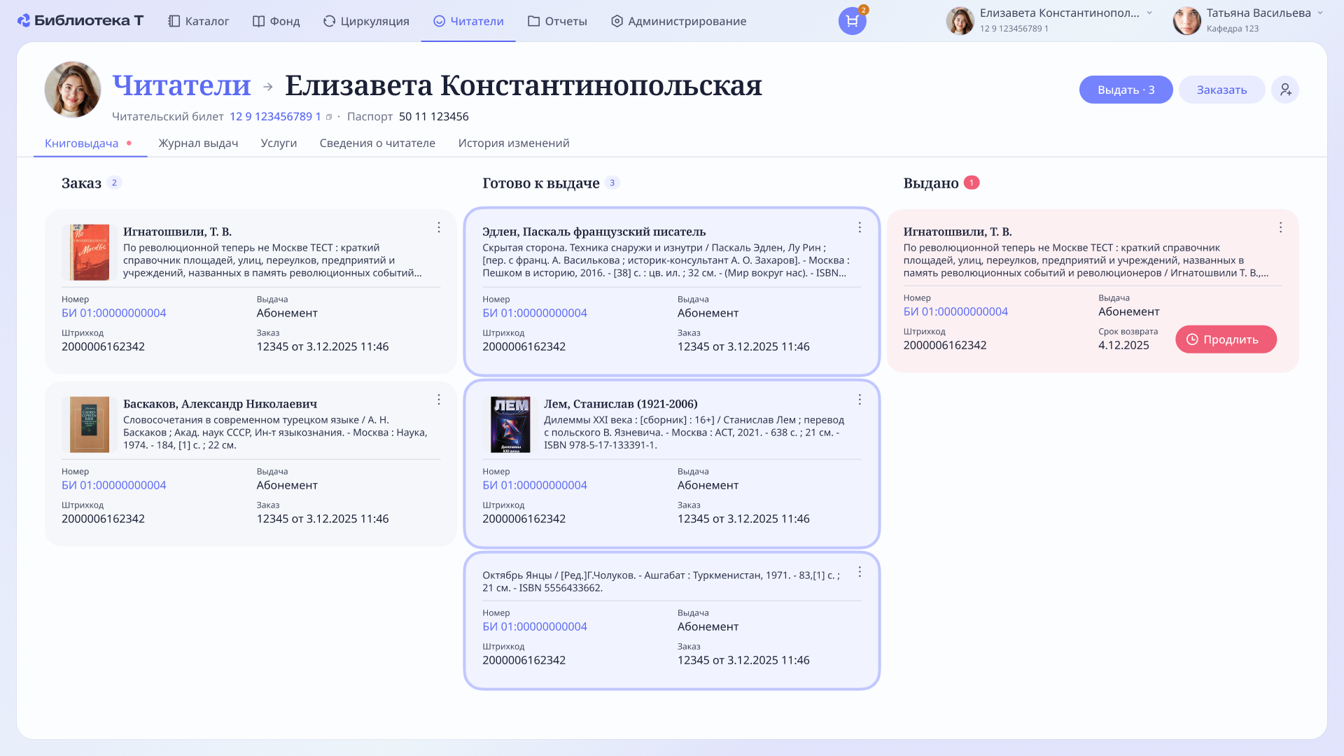Viewport: 1344px width, 756px height.
Task: Open the Каталог section icon
Action: [173, 21]
